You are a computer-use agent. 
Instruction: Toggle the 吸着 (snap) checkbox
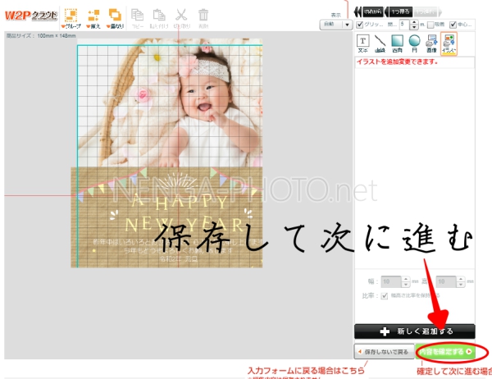430,25
